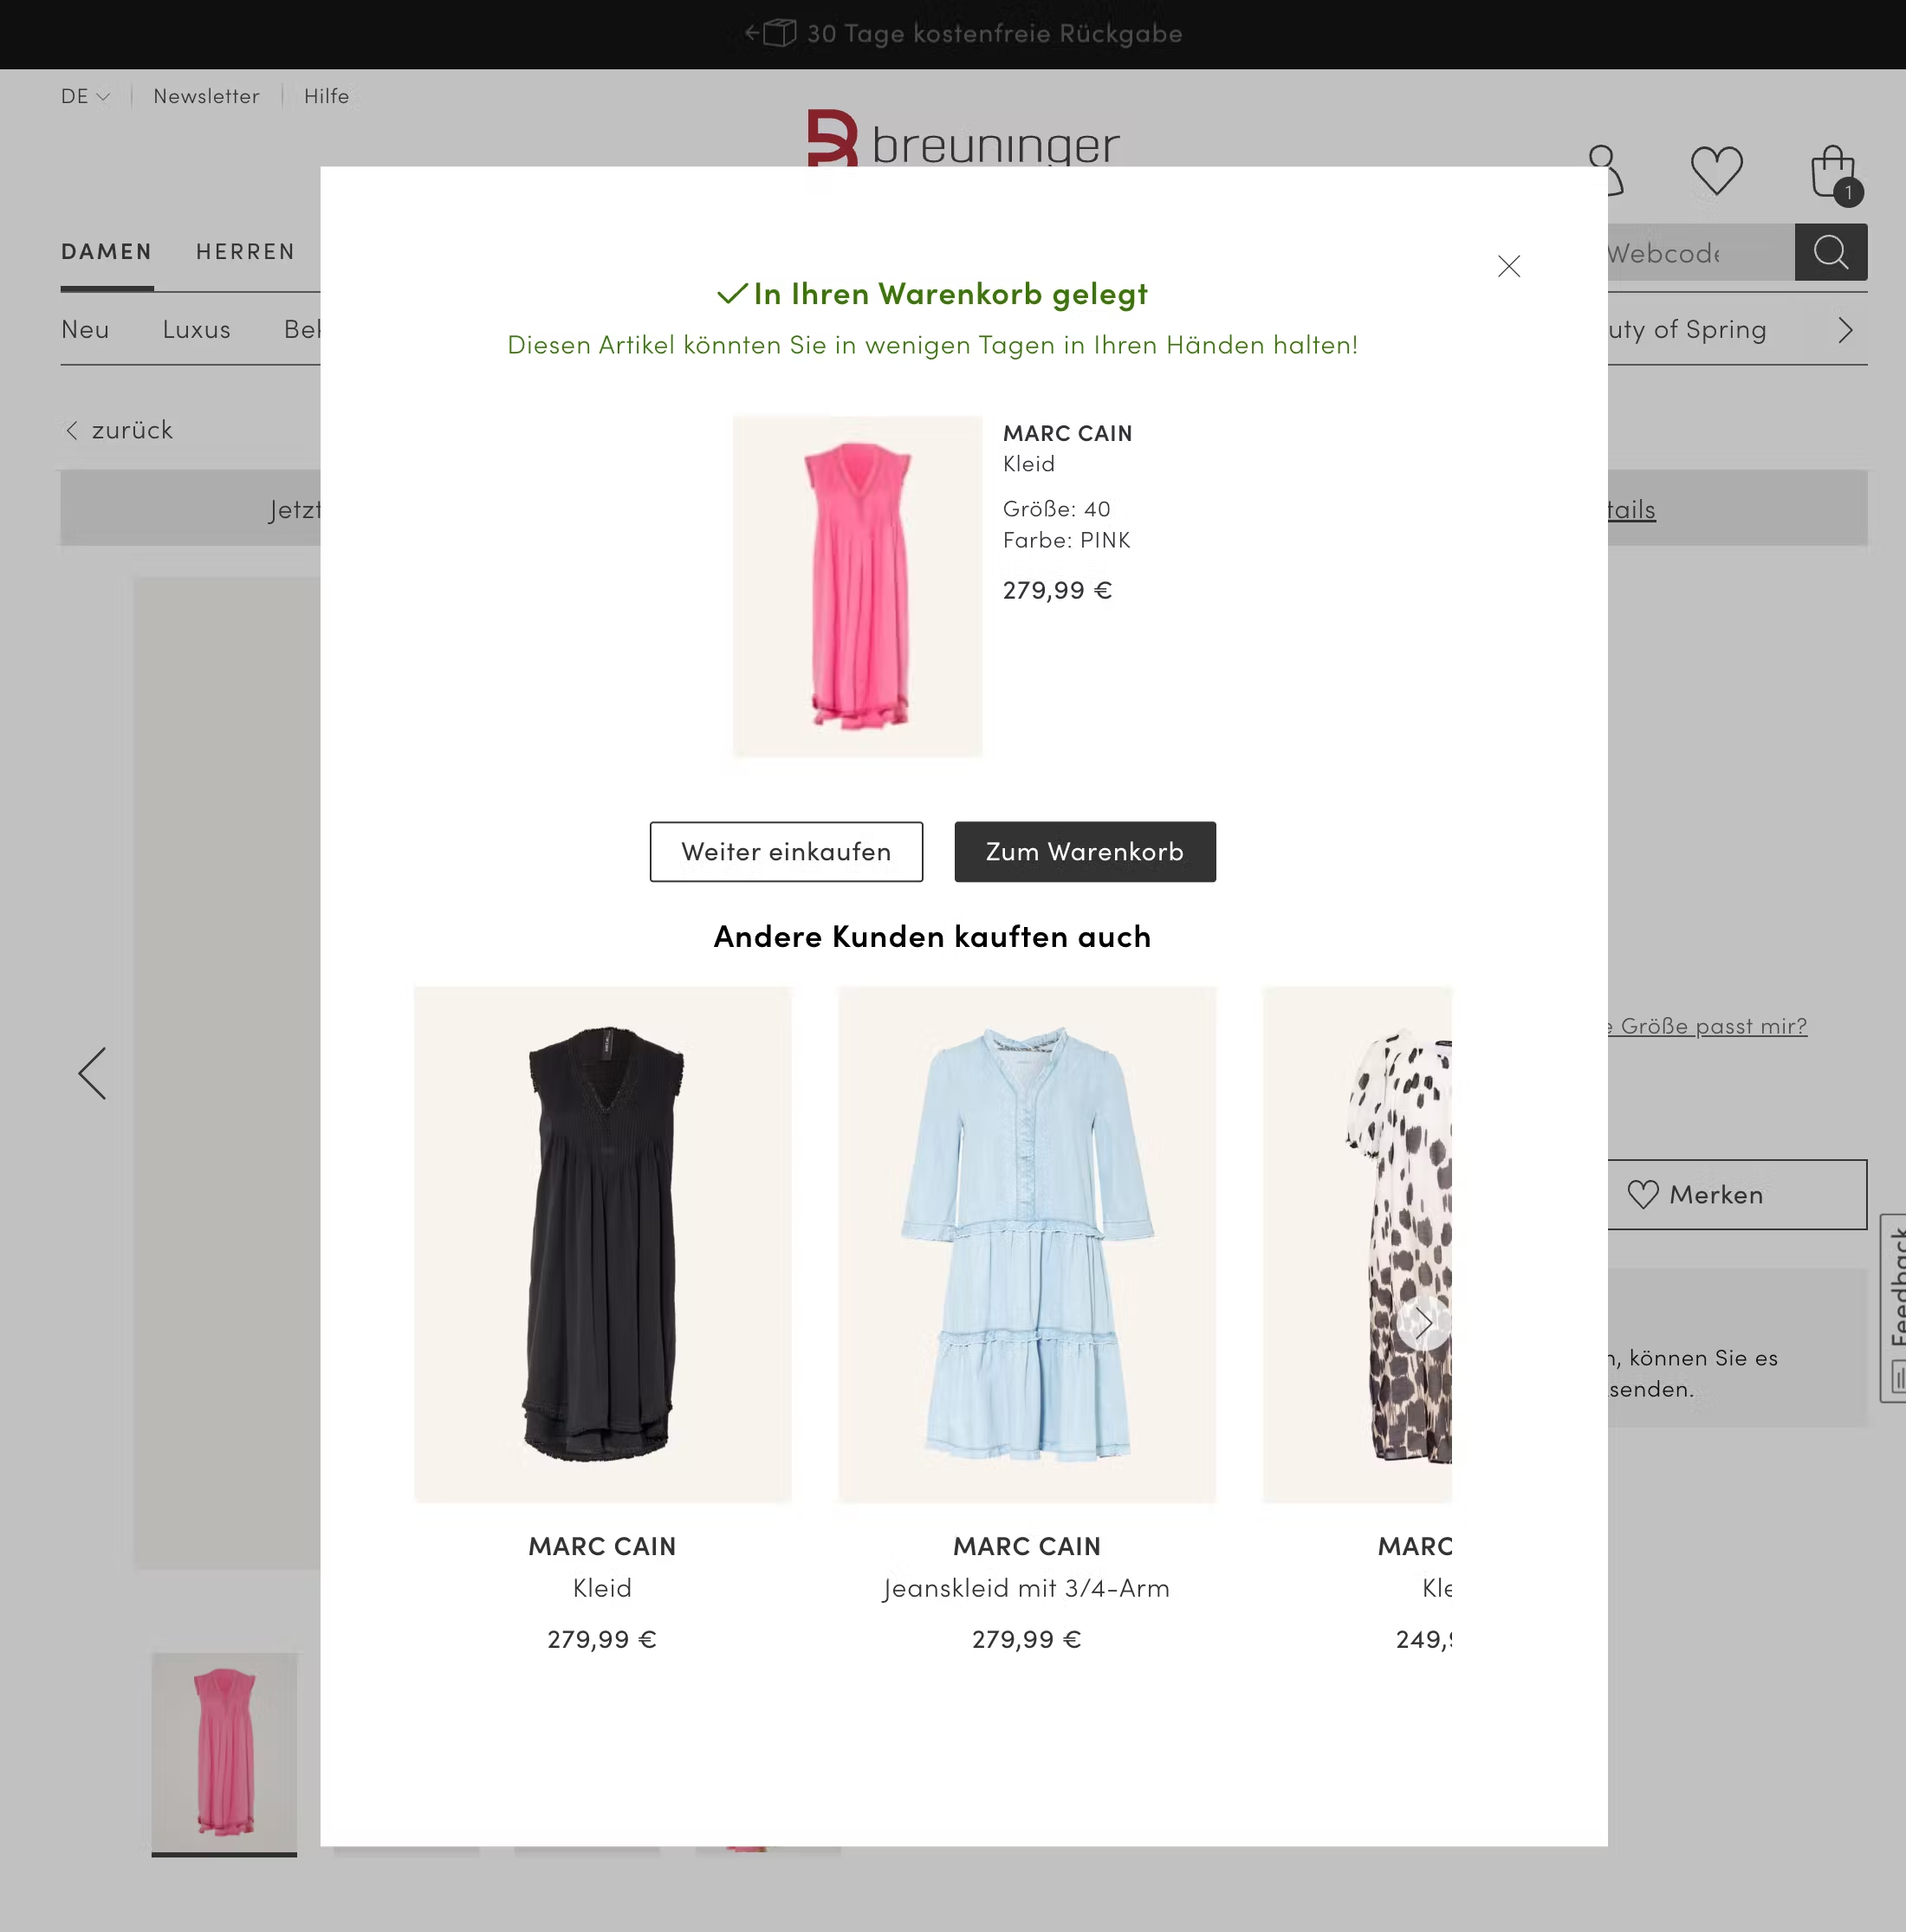Image resolution: width=1906 pixels, height=1932 pixels.
Task: Open the Newsletter menu item
Action: (205, 95)
